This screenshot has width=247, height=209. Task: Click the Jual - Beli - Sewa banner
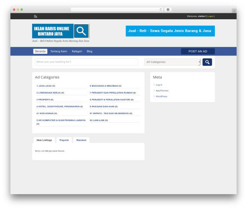pos(170,31)
